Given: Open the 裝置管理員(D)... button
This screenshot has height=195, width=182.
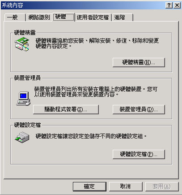Looking at the screenshot, I should click(139, 109).
